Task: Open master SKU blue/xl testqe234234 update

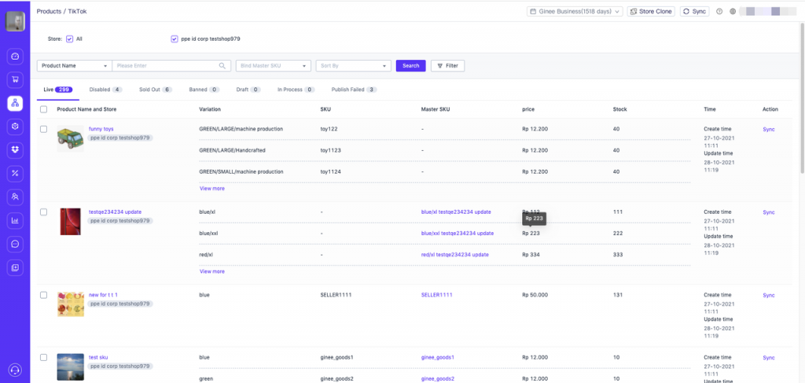Action: pyautogui.click(x=456, y=212)
